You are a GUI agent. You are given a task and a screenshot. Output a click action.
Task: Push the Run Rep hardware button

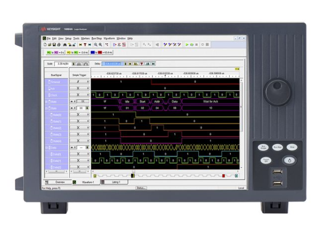pyautogui.click(x=278, y=147)
